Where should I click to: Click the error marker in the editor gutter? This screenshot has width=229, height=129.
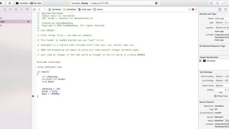click(33, 96)
